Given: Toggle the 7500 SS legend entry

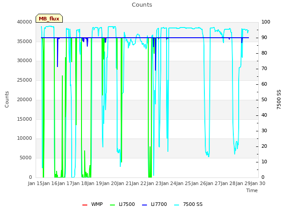Looking at the screenshot, I should [188, 204].
